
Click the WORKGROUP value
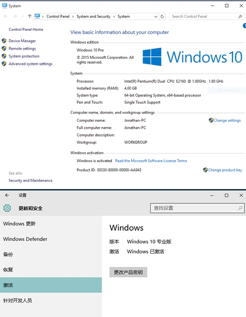click(136, 142)
